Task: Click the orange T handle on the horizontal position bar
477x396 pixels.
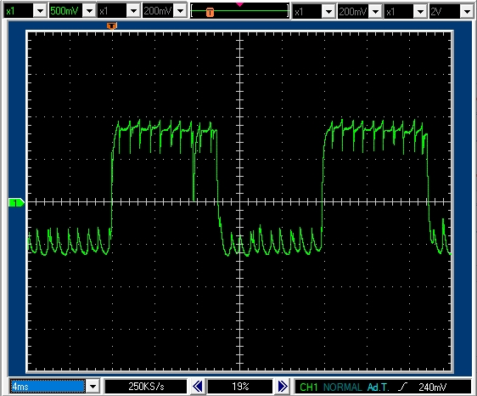Action: [210, 12]
